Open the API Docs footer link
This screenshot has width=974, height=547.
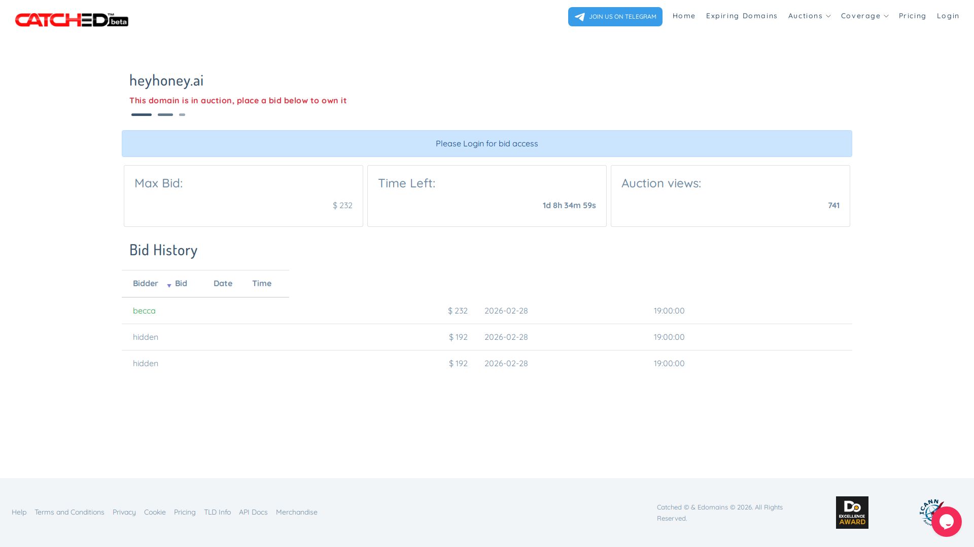coord(253,513)
